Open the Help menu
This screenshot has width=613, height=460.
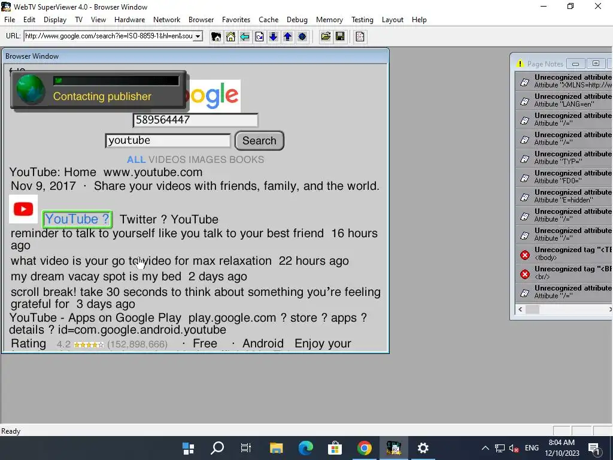pos(419,20)
